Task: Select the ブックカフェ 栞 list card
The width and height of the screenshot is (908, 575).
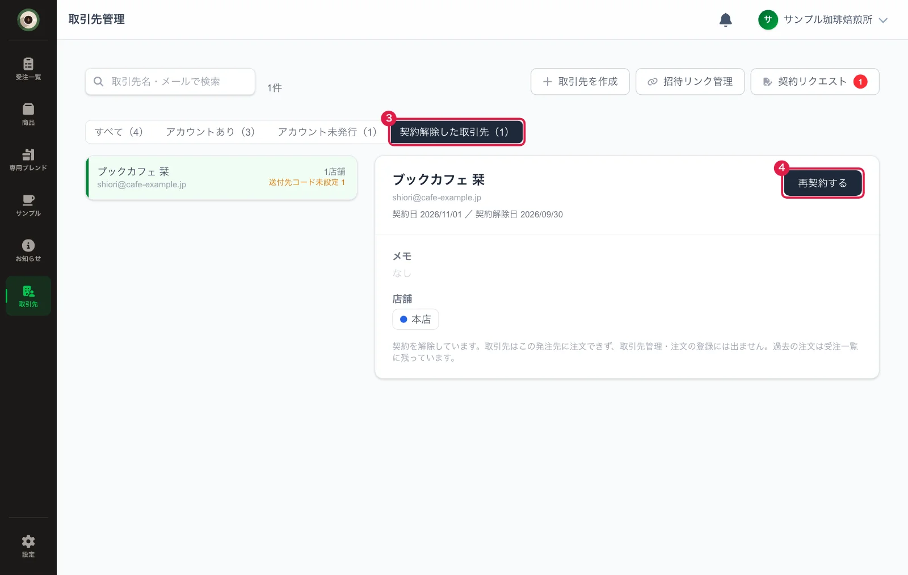Action: 221,178
